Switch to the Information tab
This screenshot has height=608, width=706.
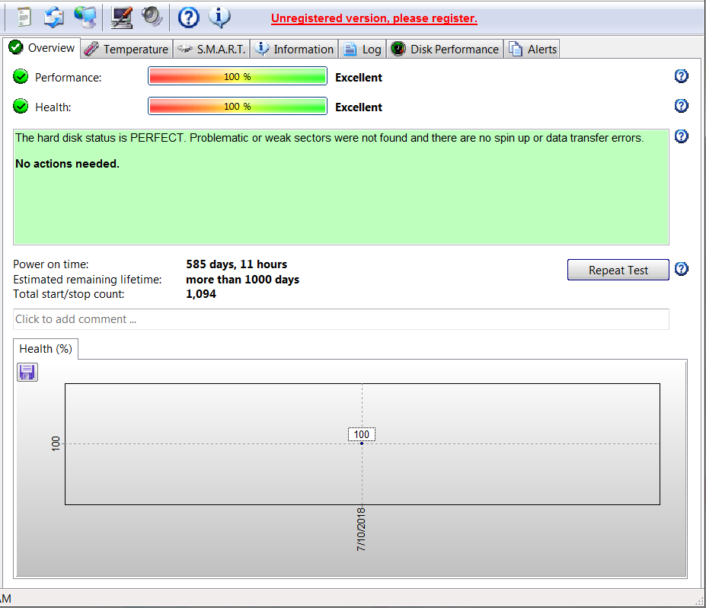click(295, 49)
